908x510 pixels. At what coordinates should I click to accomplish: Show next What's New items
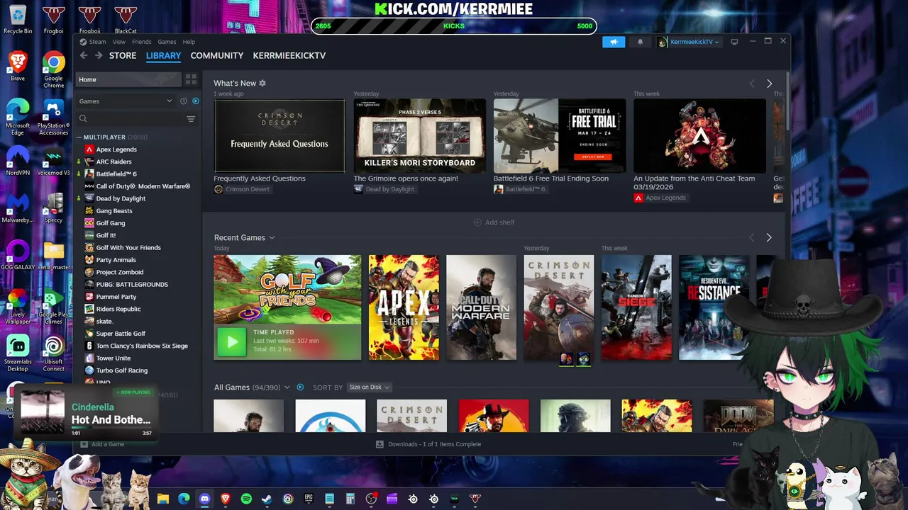(x=769, y=84)
